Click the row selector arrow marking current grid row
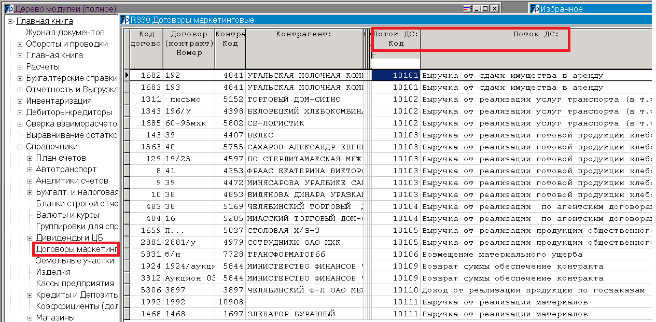 126,75
